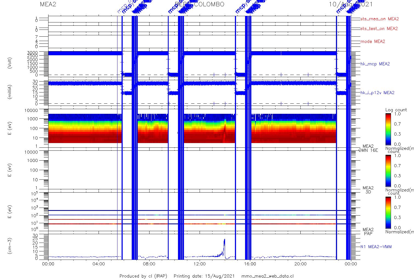Click the E (eV) label of the PAP panel
The image size is (414, 279).
pos(10,212)
